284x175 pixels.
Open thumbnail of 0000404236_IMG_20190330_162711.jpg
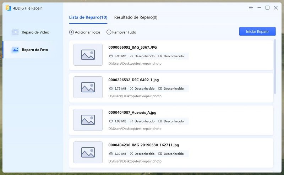(x=88, y=152)
